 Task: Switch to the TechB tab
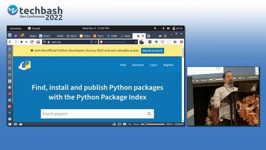tap(58, 36)
